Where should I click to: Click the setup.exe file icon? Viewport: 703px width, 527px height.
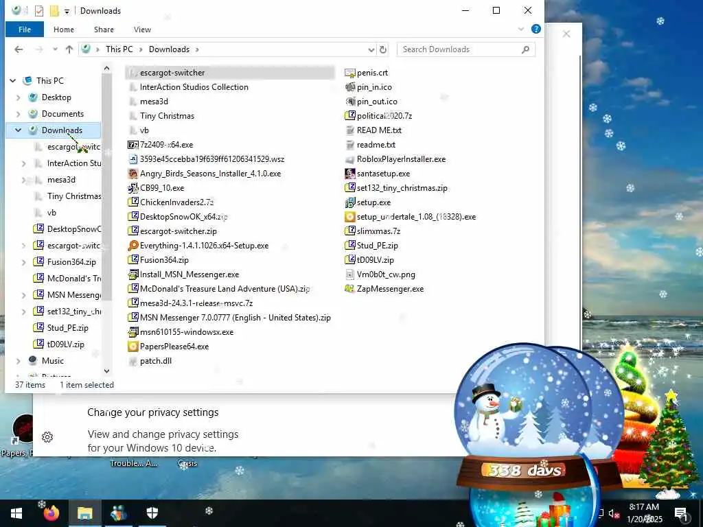[350, 202]
